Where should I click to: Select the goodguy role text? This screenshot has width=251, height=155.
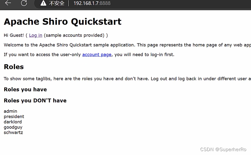(13, 127)
